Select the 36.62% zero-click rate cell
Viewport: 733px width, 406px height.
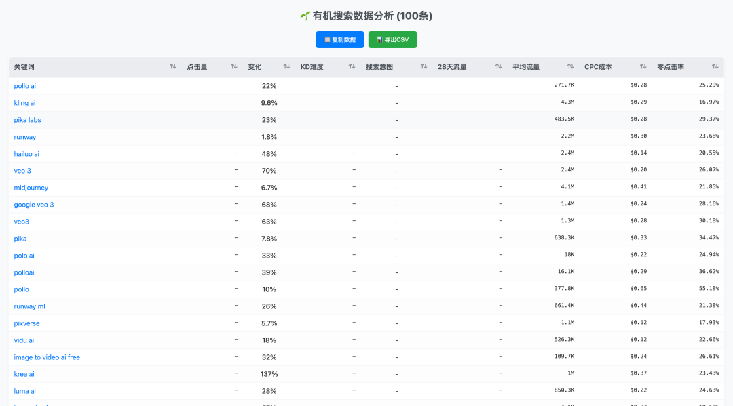point(709,272)
